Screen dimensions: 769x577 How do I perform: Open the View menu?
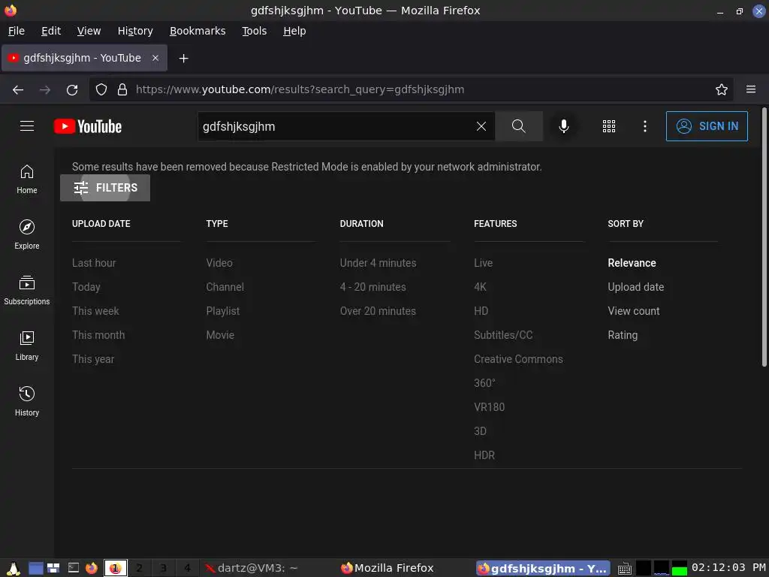[x=89, y=31]
